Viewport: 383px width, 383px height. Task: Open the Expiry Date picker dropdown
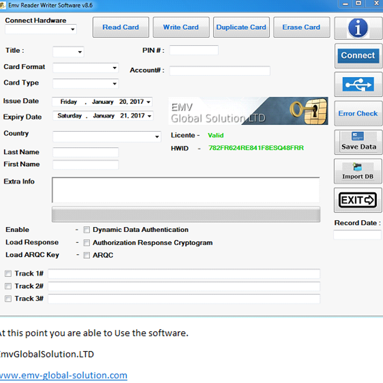coord(149,116)
